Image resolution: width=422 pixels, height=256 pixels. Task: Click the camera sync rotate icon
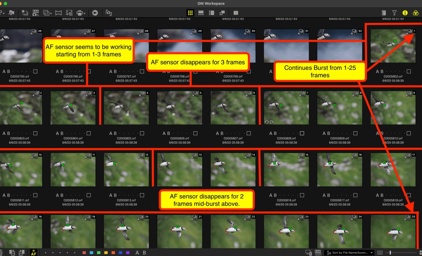[x=109, y=13]
